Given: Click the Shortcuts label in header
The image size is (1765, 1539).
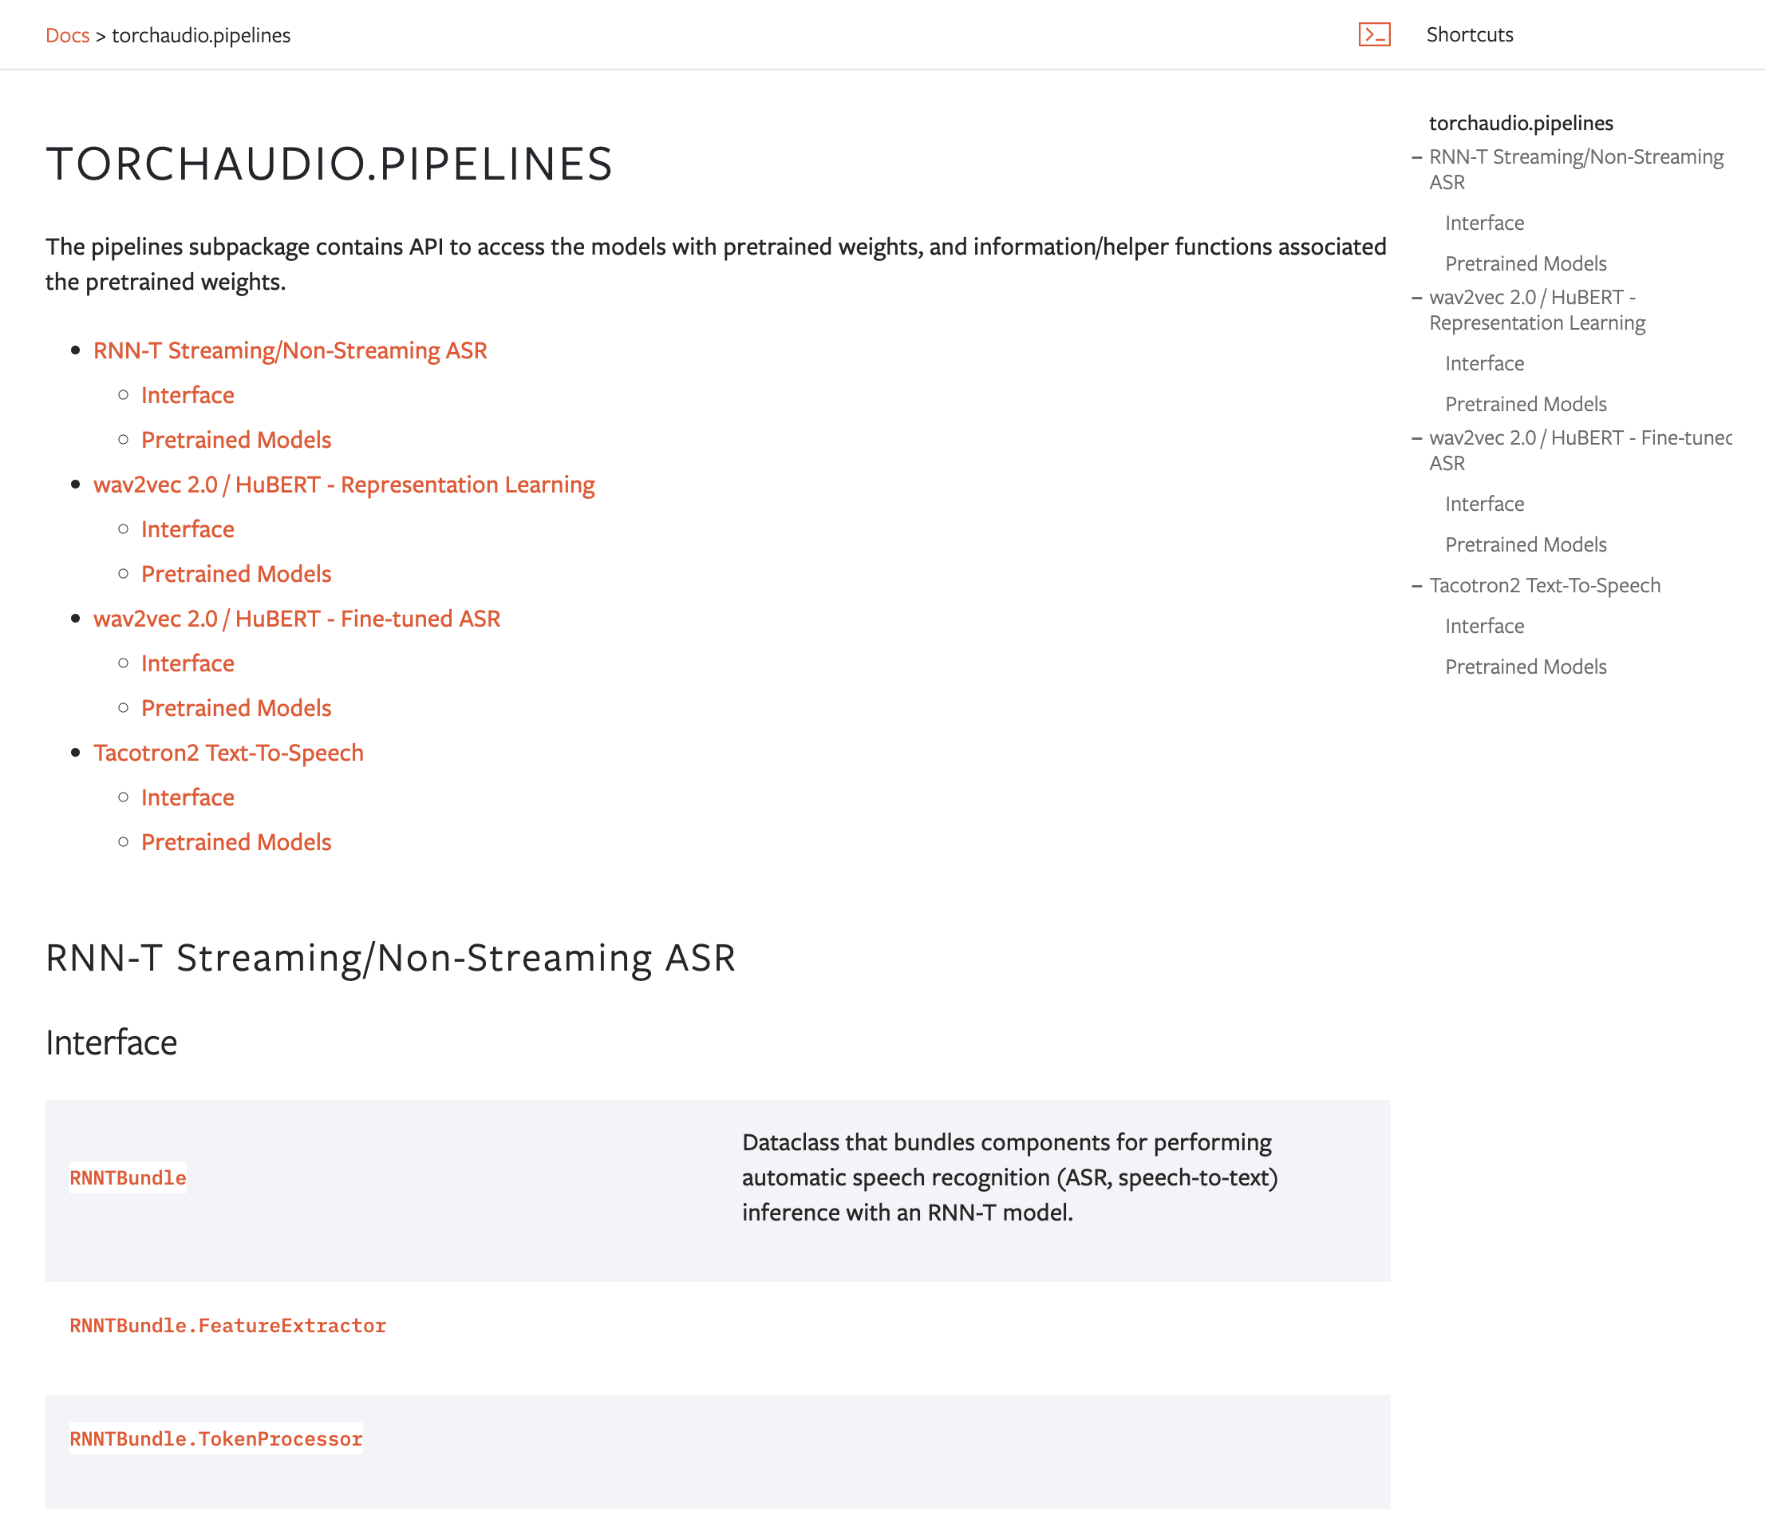Looking at the screenshot, I should click(x=1469, y=34).
